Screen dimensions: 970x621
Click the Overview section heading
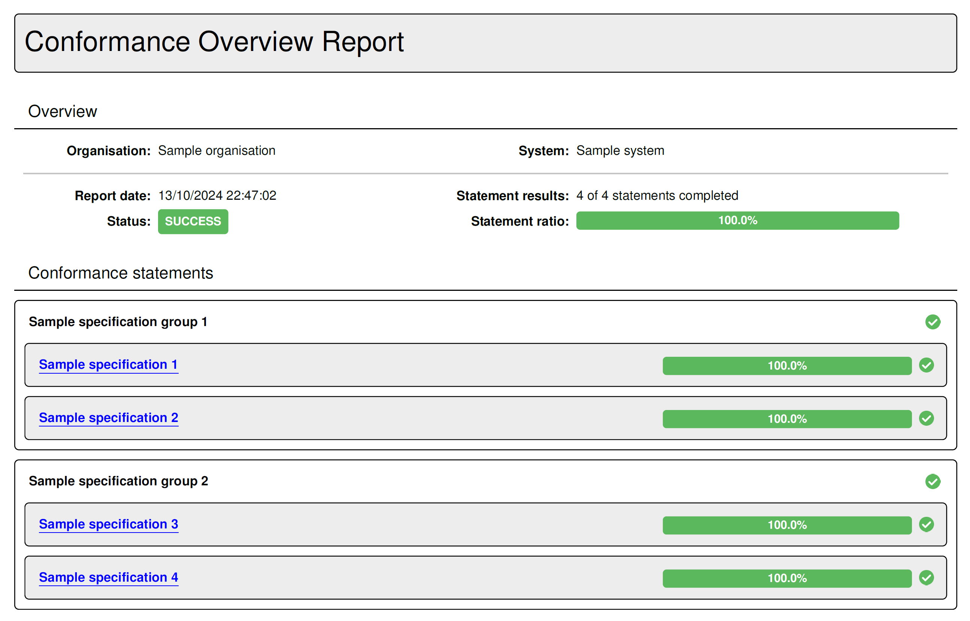63,111
